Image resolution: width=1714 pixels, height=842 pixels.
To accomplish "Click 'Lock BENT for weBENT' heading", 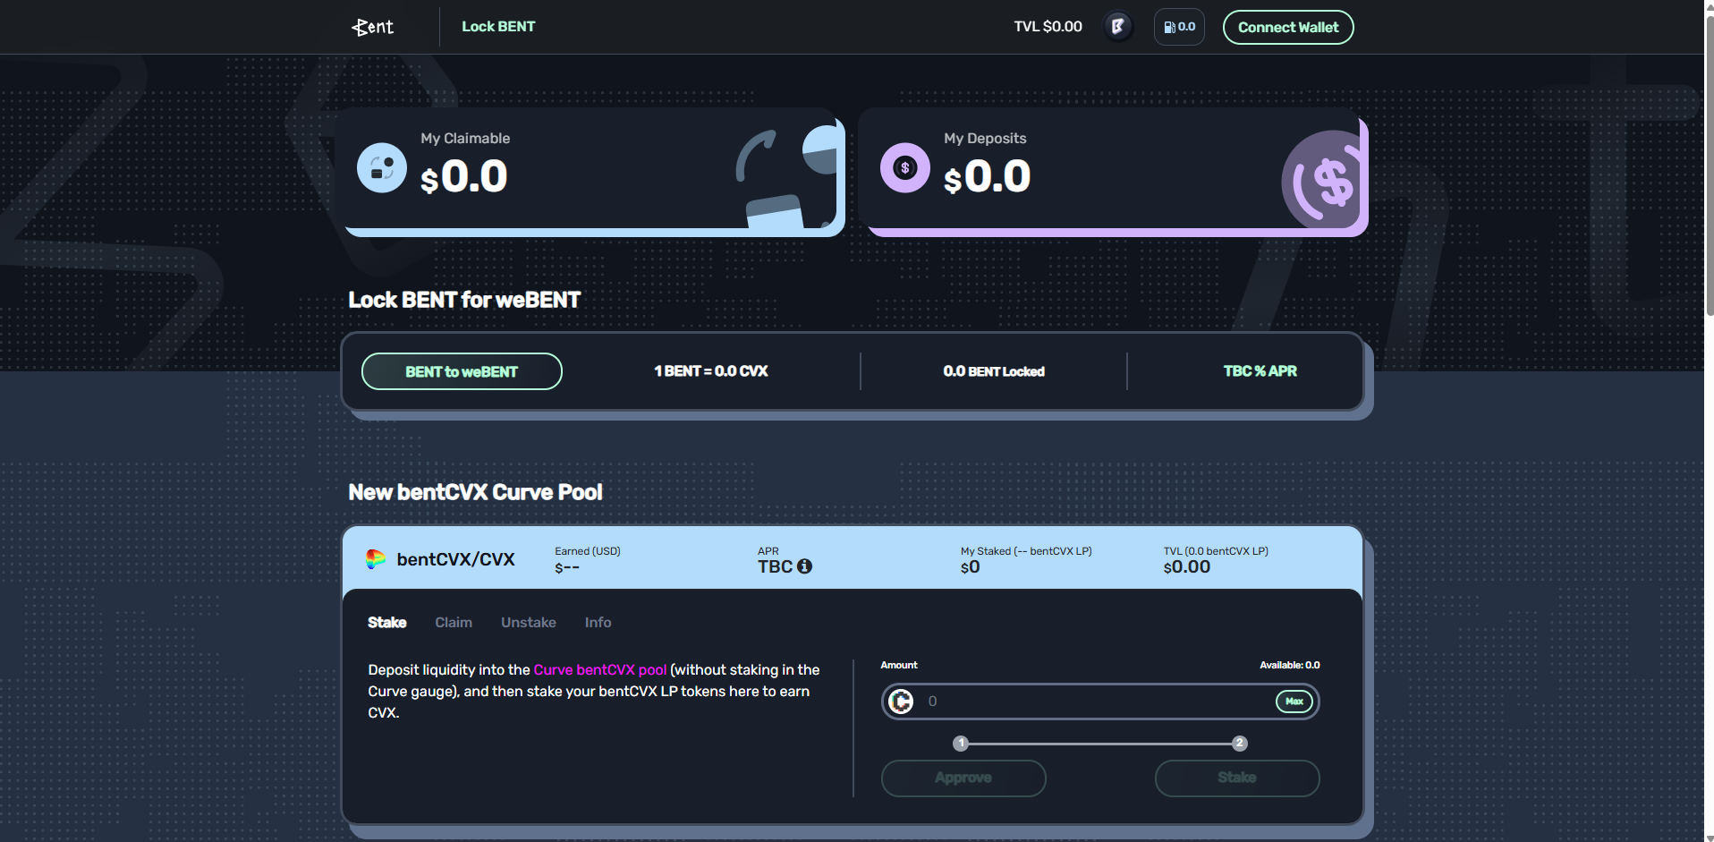I will click(x=464, y=300).
